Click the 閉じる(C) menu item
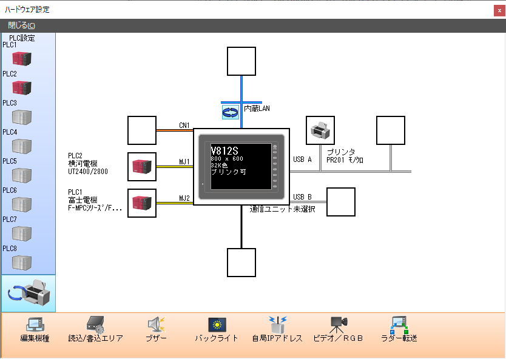This screenshot has height=359, width=506. point(22,25)
